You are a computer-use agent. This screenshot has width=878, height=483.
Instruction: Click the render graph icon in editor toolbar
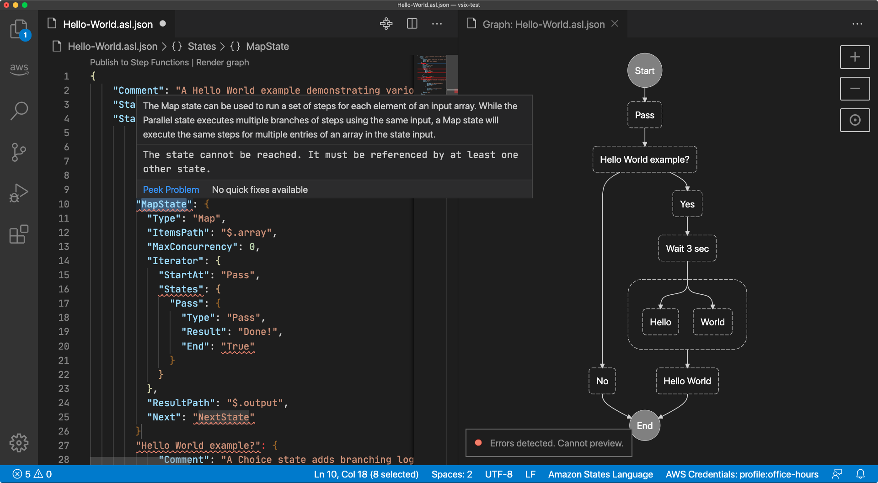(386, 24)
